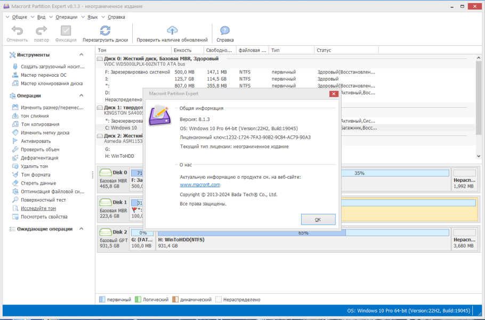This screenshot has height=320, width=485.
Task: Open Оптимизация файловой си... icon
Action: coord(15,191)
